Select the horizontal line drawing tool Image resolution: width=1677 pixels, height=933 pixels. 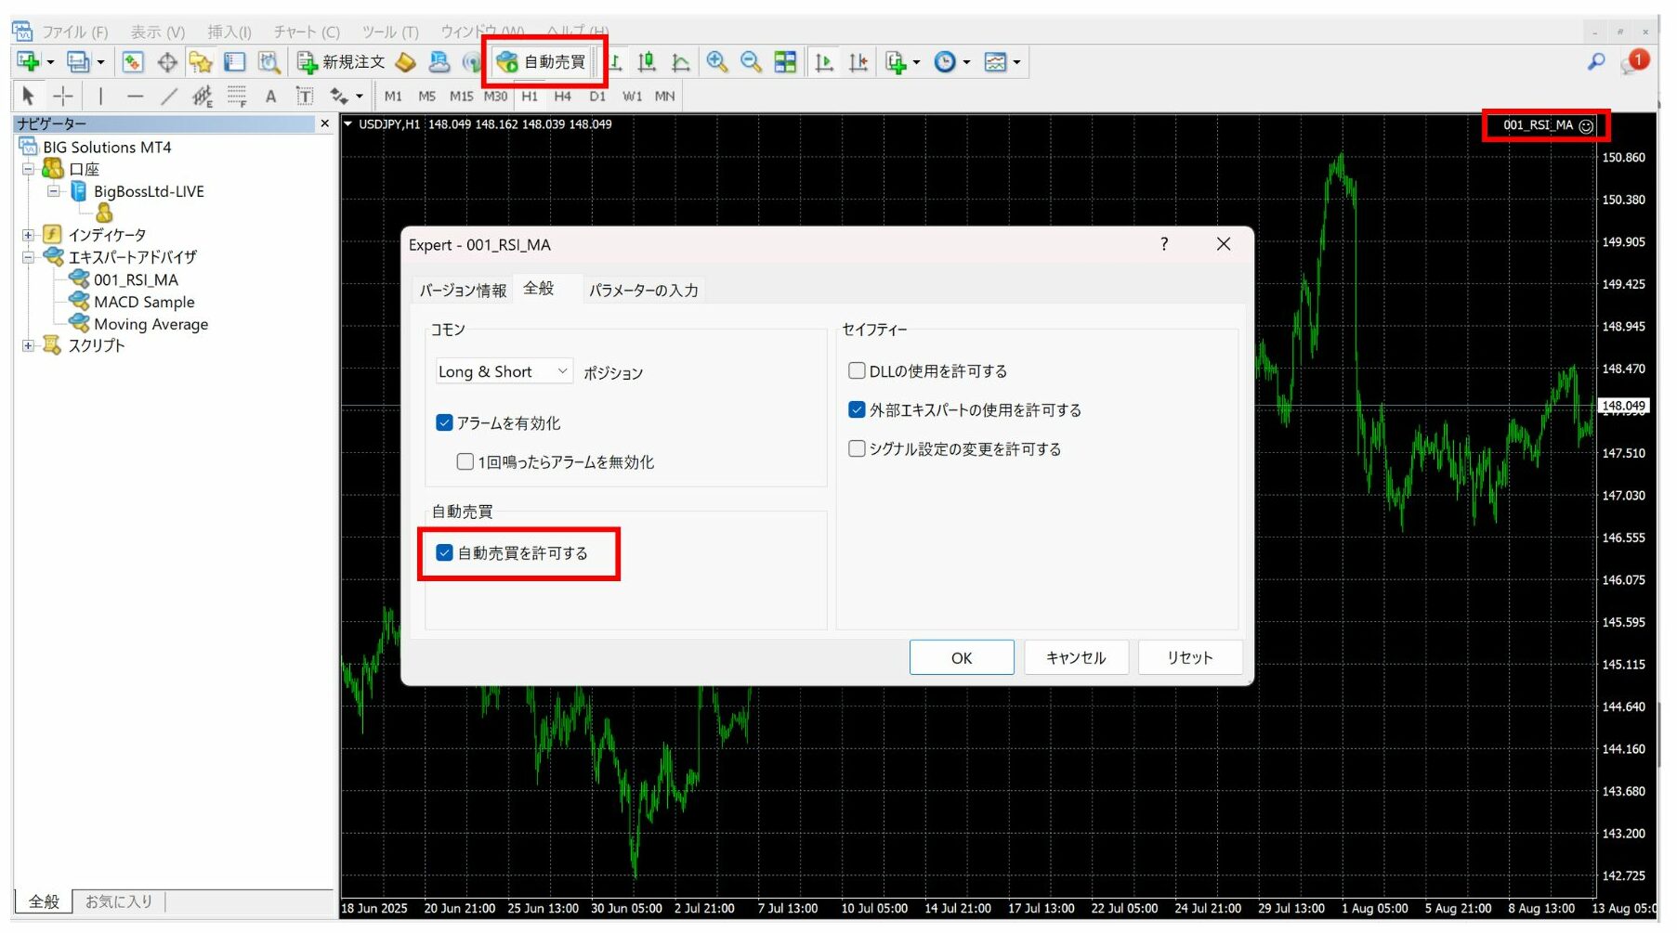tap(135, 96)
